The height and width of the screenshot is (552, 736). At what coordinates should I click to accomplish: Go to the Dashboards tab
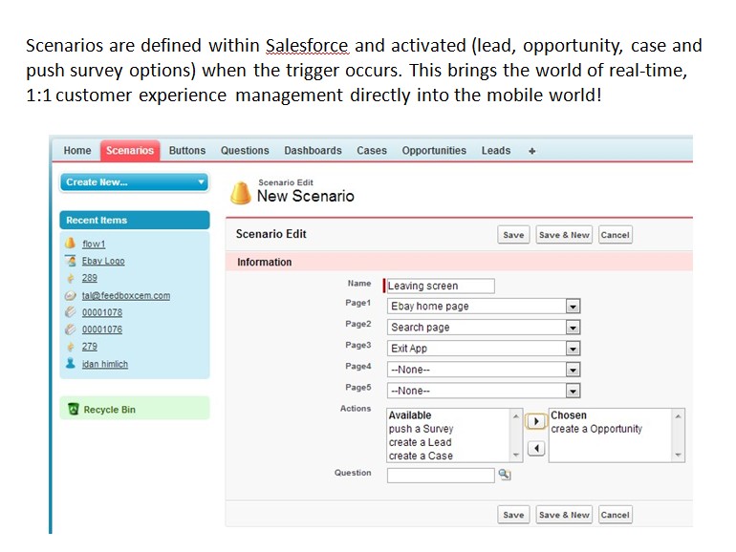coord(313,151)
